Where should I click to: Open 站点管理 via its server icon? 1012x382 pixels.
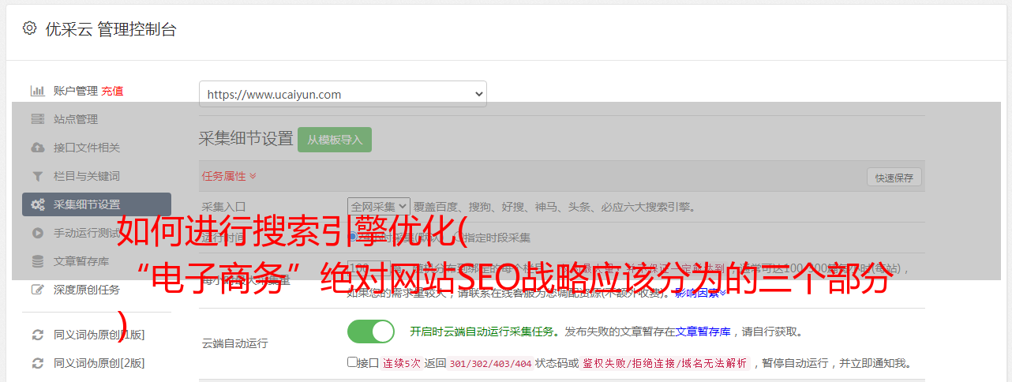tap(37, 119)
